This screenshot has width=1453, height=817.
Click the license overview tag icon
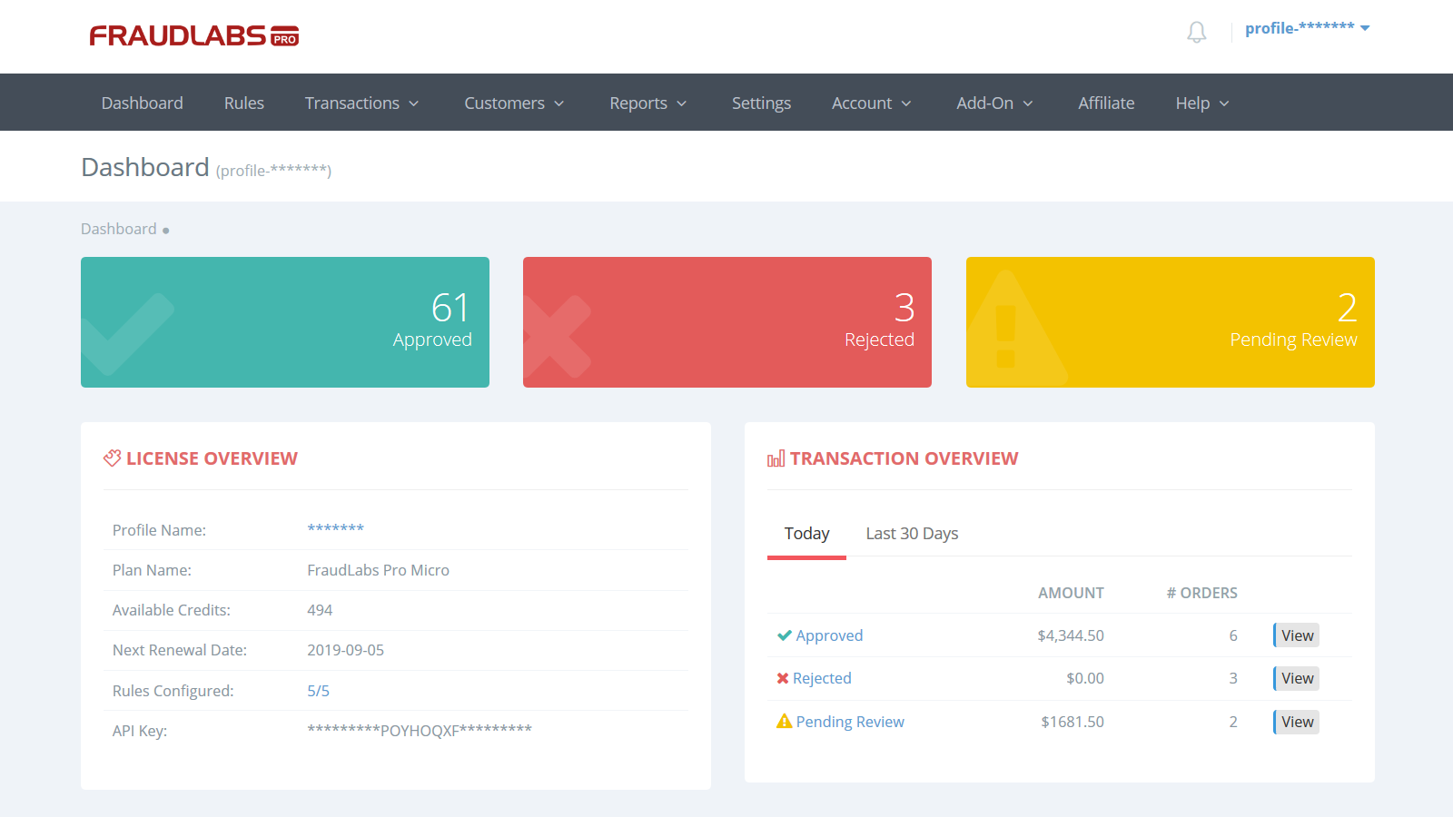tap(112, 458)
